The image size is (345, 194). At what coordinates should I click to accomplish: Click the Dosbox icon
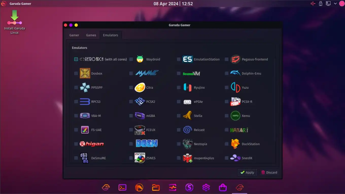click(x=85, y=73)
